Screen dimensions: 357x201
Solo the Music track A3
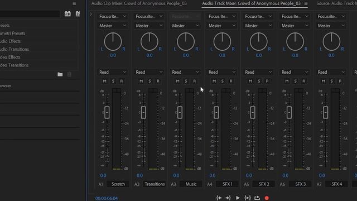186,81
